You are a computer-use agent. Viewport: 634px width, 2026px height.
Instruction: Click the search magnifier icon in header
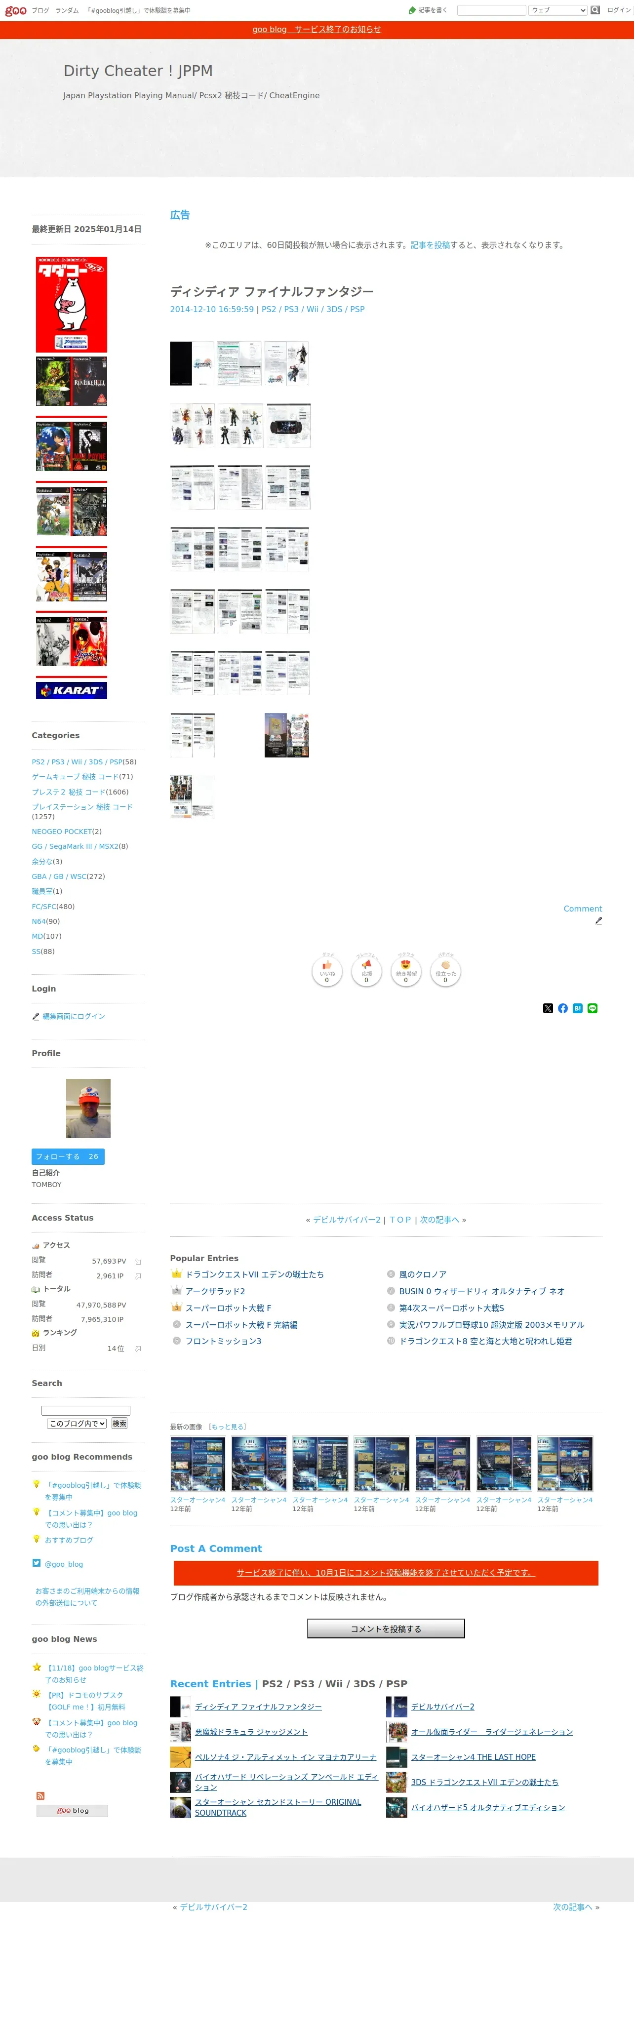click(594, 10)
